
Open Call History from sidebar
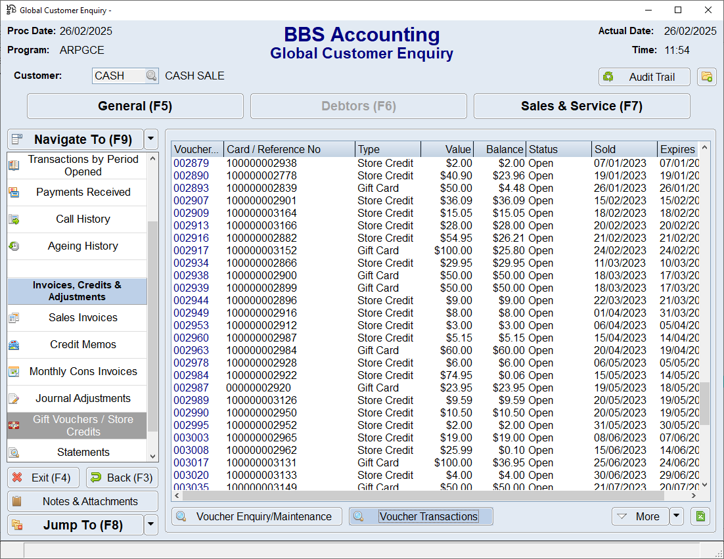pos(83,219)
